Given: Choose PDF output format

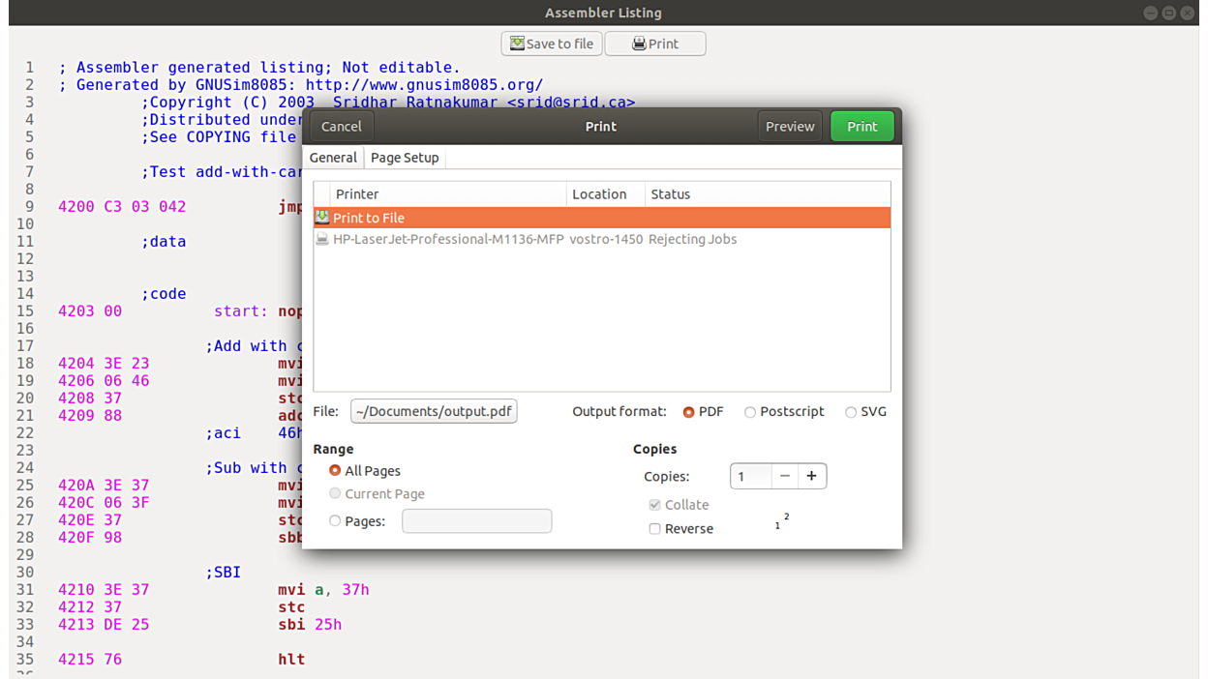Looking at the screenshot, I should (689, 412).
